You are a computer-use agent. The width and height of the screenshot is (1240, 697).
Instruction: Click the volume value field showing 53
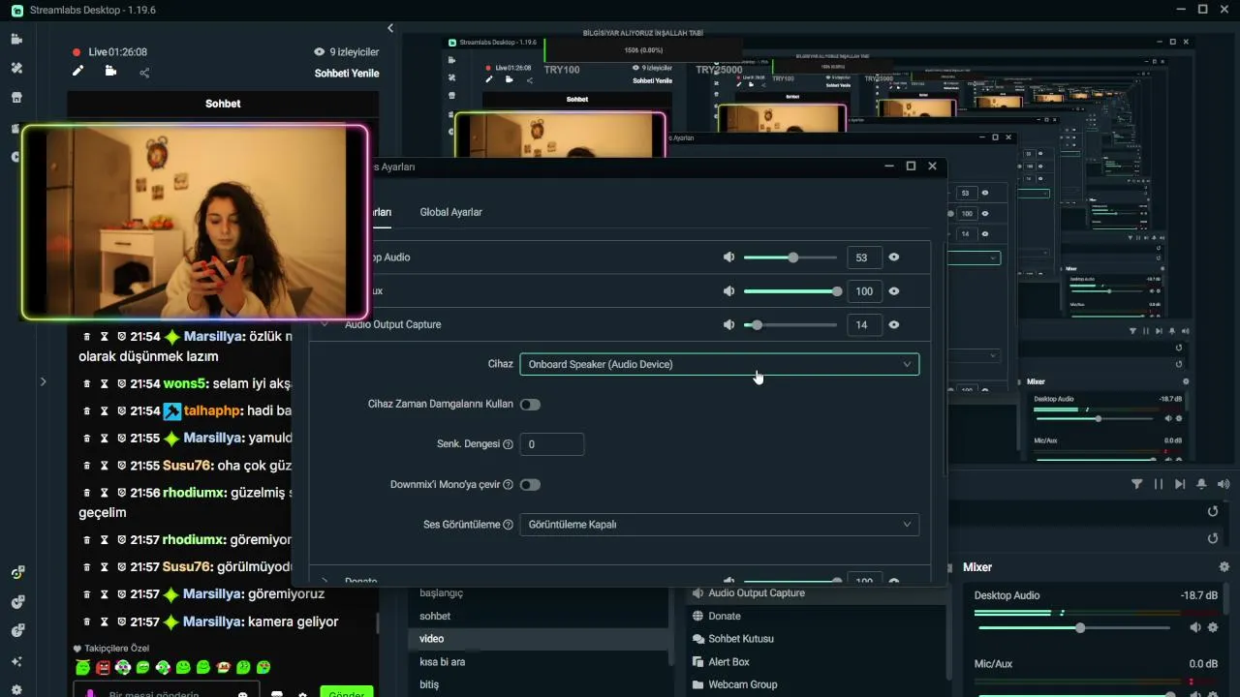coord(863,258)
